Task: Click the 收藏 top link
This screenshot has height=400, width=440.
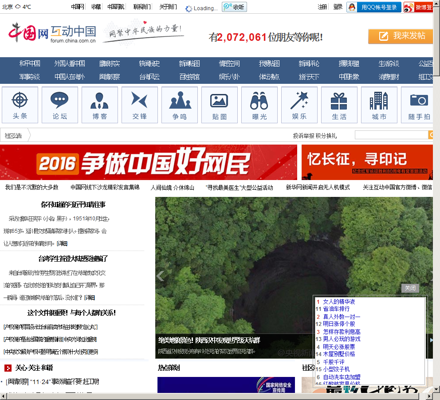Action: click(96, 7)
